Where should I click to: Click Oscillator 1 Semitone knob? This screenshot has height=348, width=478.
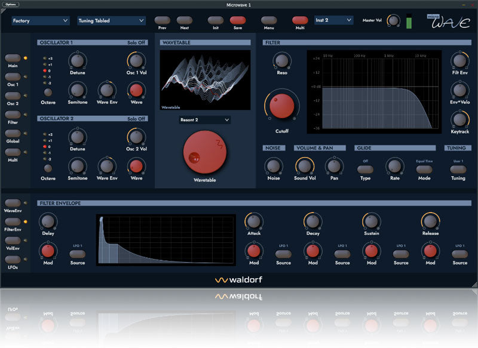pyautogui.click(x=78, y=90)
